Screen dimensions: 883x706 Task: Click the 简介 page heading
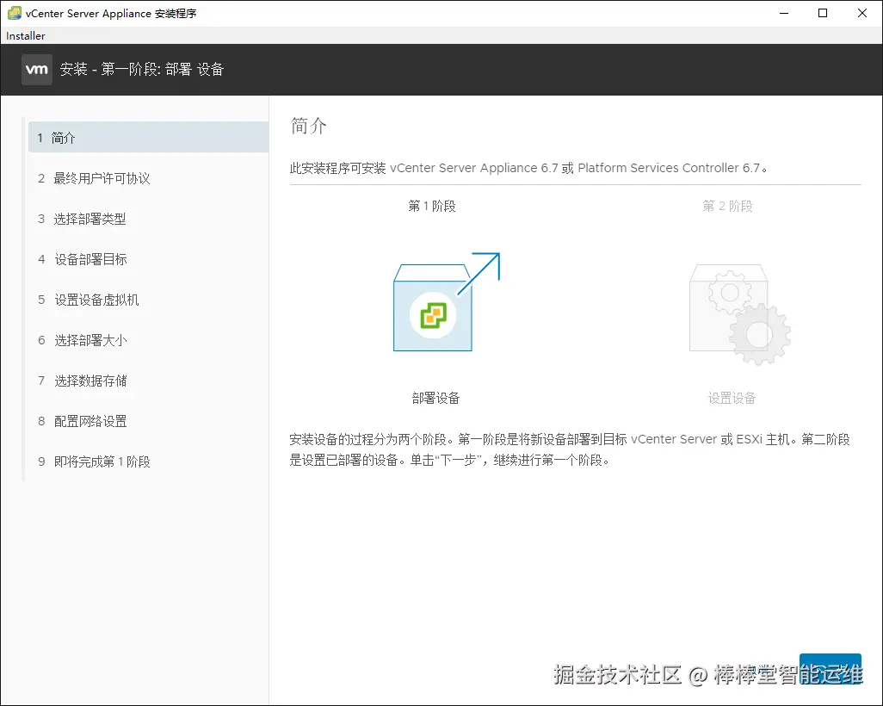pos(309,126)
